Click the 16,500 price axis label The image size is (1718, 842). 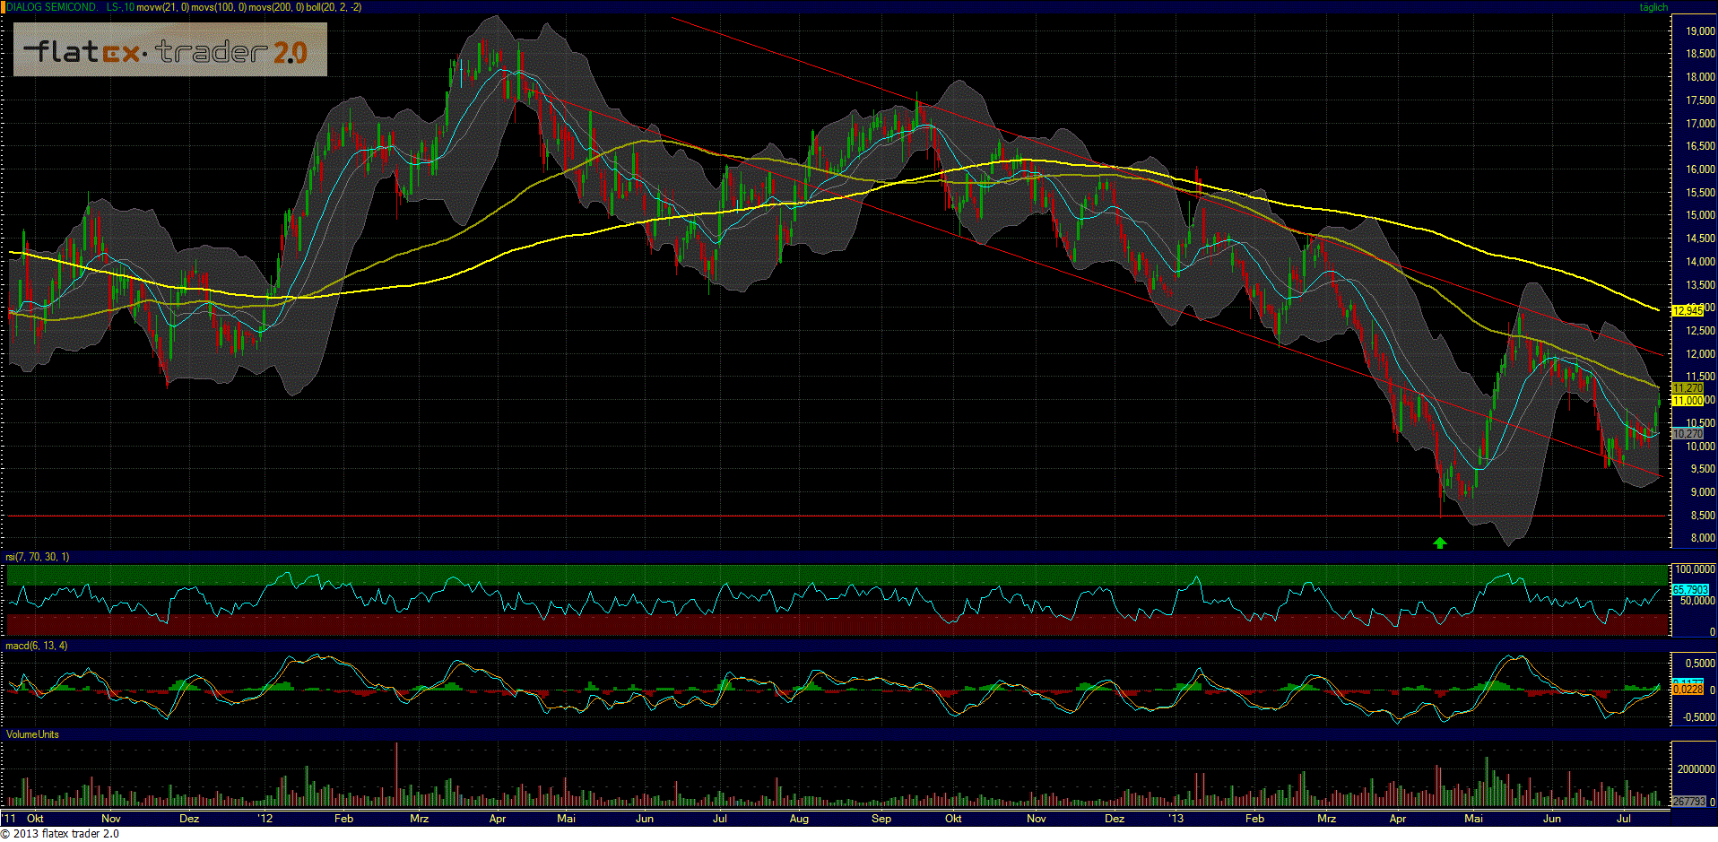[x=1701, y=146]
